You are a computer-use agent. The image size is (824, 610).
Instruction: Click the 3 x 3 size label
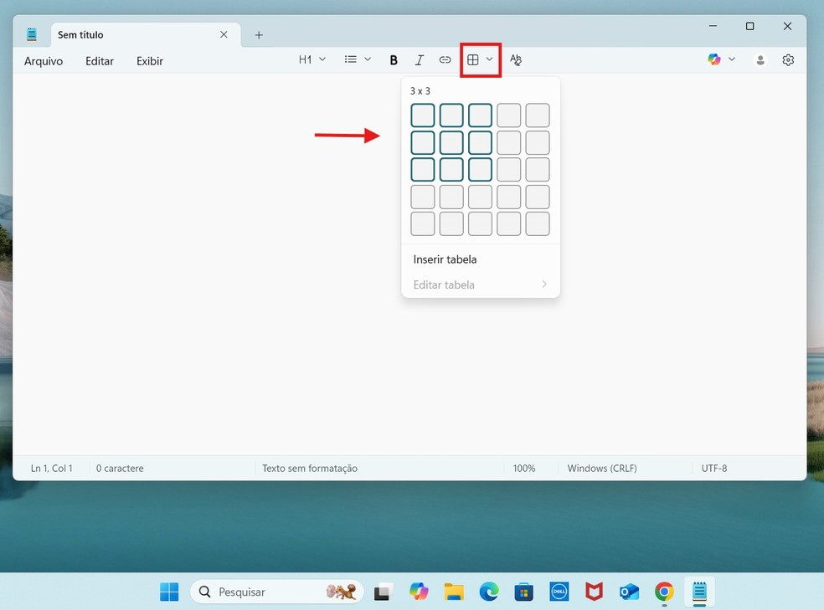[x=420, y=91]
